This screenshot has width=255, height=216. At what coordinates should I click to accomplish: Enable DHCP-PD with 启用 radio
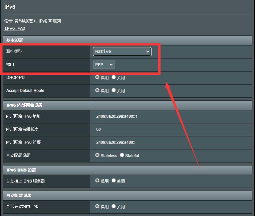click(x=97, y=77)
